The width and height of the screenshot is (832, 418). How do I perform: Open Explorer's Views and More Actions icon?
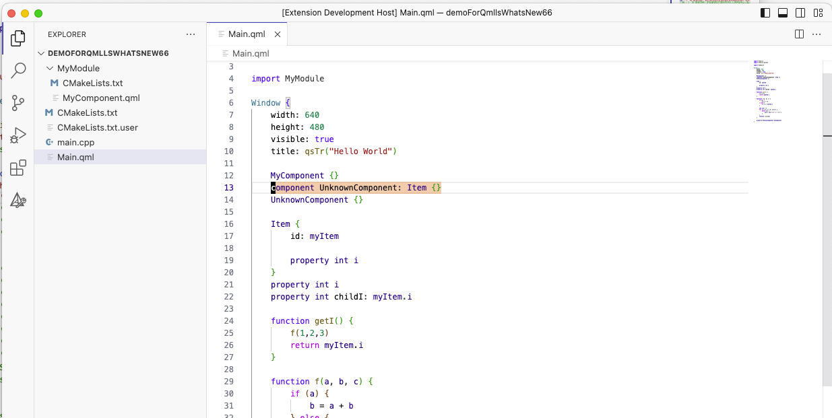(191, 34)
